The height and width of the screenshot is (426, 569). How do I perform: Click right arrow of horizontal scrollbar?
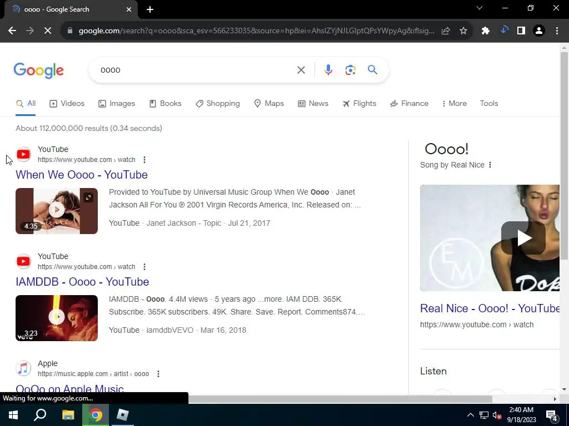(x=555, y=399)
